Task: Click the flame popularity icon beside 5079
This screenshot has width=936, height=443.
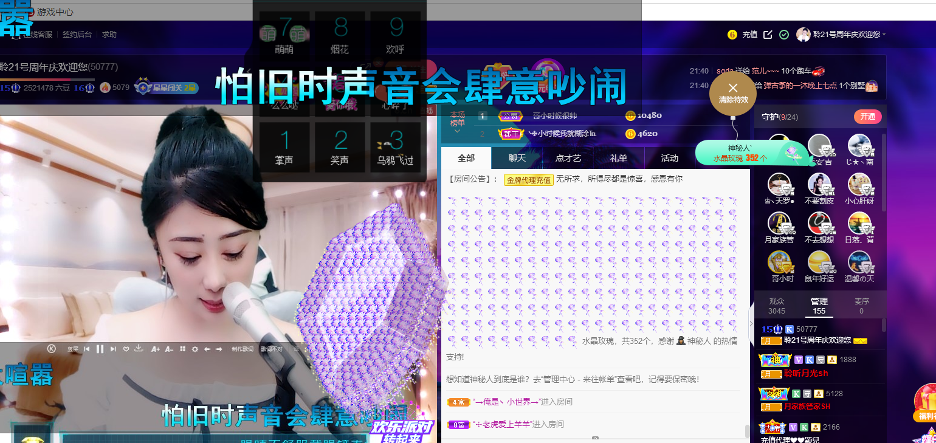Action: point(105,88)
